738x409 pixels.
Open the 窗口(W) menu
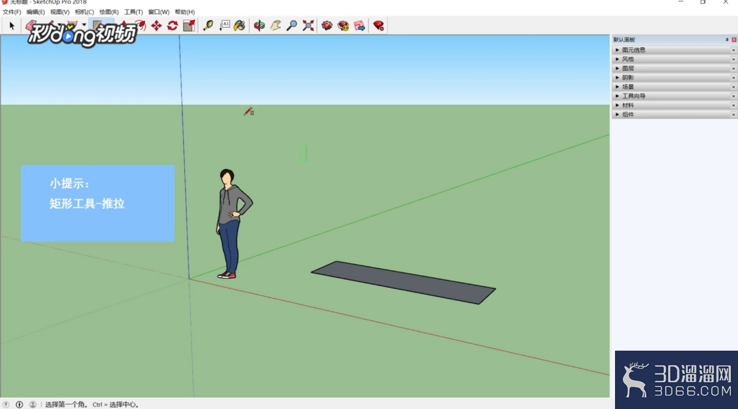coord(159,12)
